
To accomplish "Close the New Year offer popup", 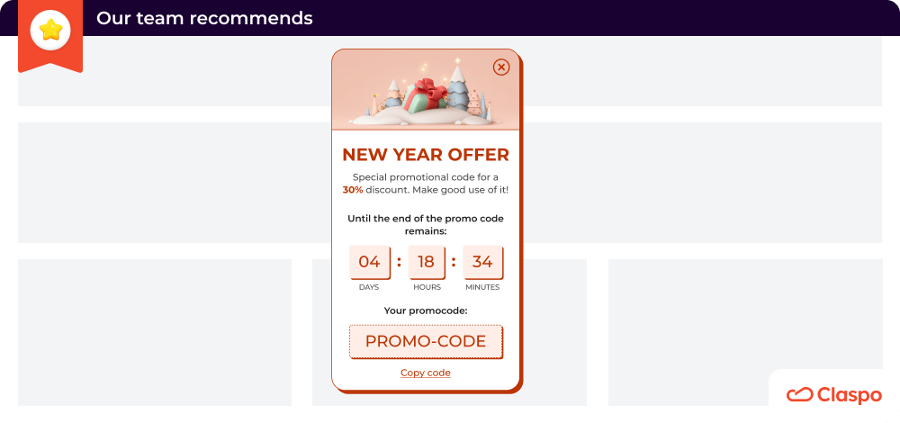I will (501, 67).
